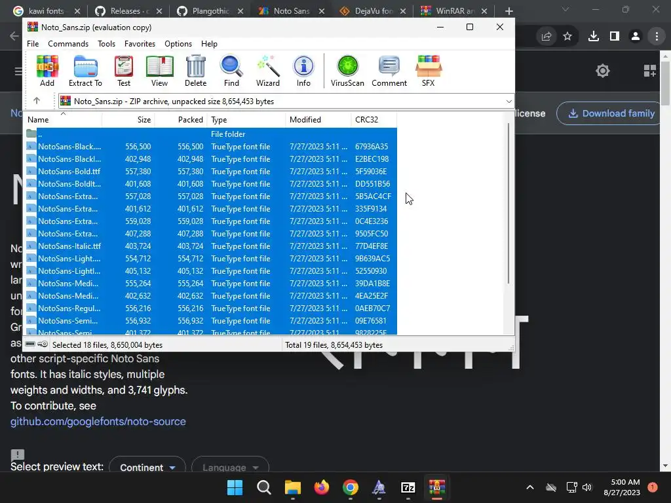Screen dimensions: 671x503
Task: Sort by the Size column header
Action: click(x=128, y=120)
